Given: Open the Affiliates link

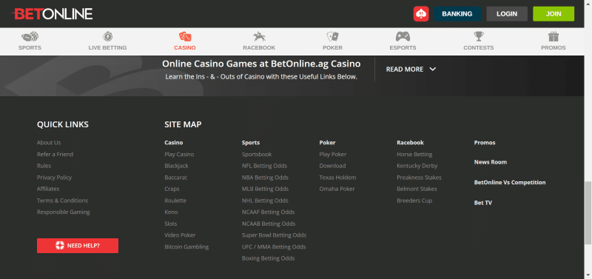Looking at the screenshot, I should tap(48, 189).
